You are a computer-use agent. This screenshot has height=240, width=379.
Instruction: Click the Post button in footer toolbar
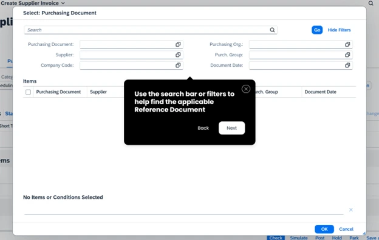(x=319, y=238)
